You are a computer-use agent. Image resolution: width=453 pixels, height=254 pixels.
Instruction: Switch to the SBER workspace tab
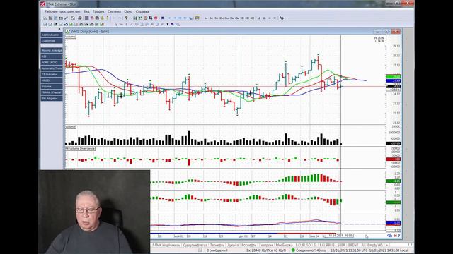341,245
